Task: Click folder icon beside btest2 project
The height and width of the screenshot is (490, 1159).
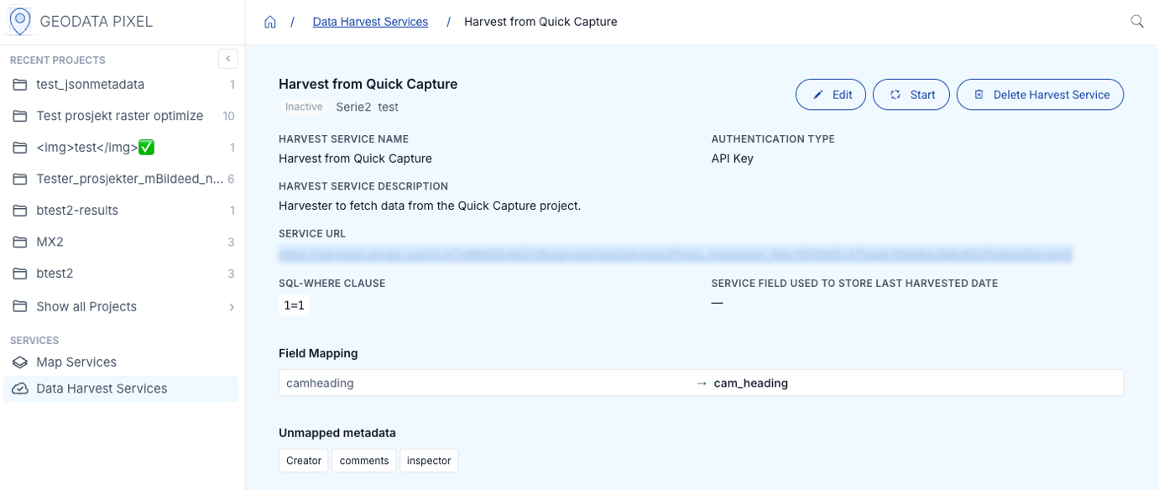Action: (x=20, y=274)
